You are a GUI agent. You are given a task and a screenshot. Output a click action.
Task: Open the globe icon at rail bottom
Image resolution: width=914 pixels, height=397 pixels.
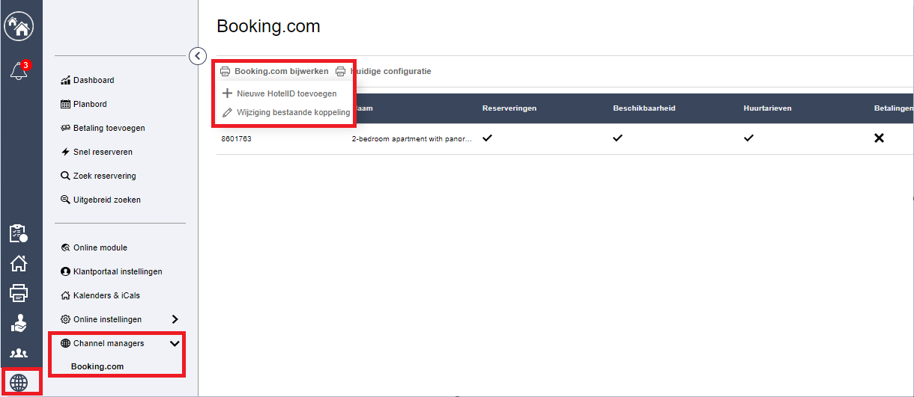[x=19, y=383]
